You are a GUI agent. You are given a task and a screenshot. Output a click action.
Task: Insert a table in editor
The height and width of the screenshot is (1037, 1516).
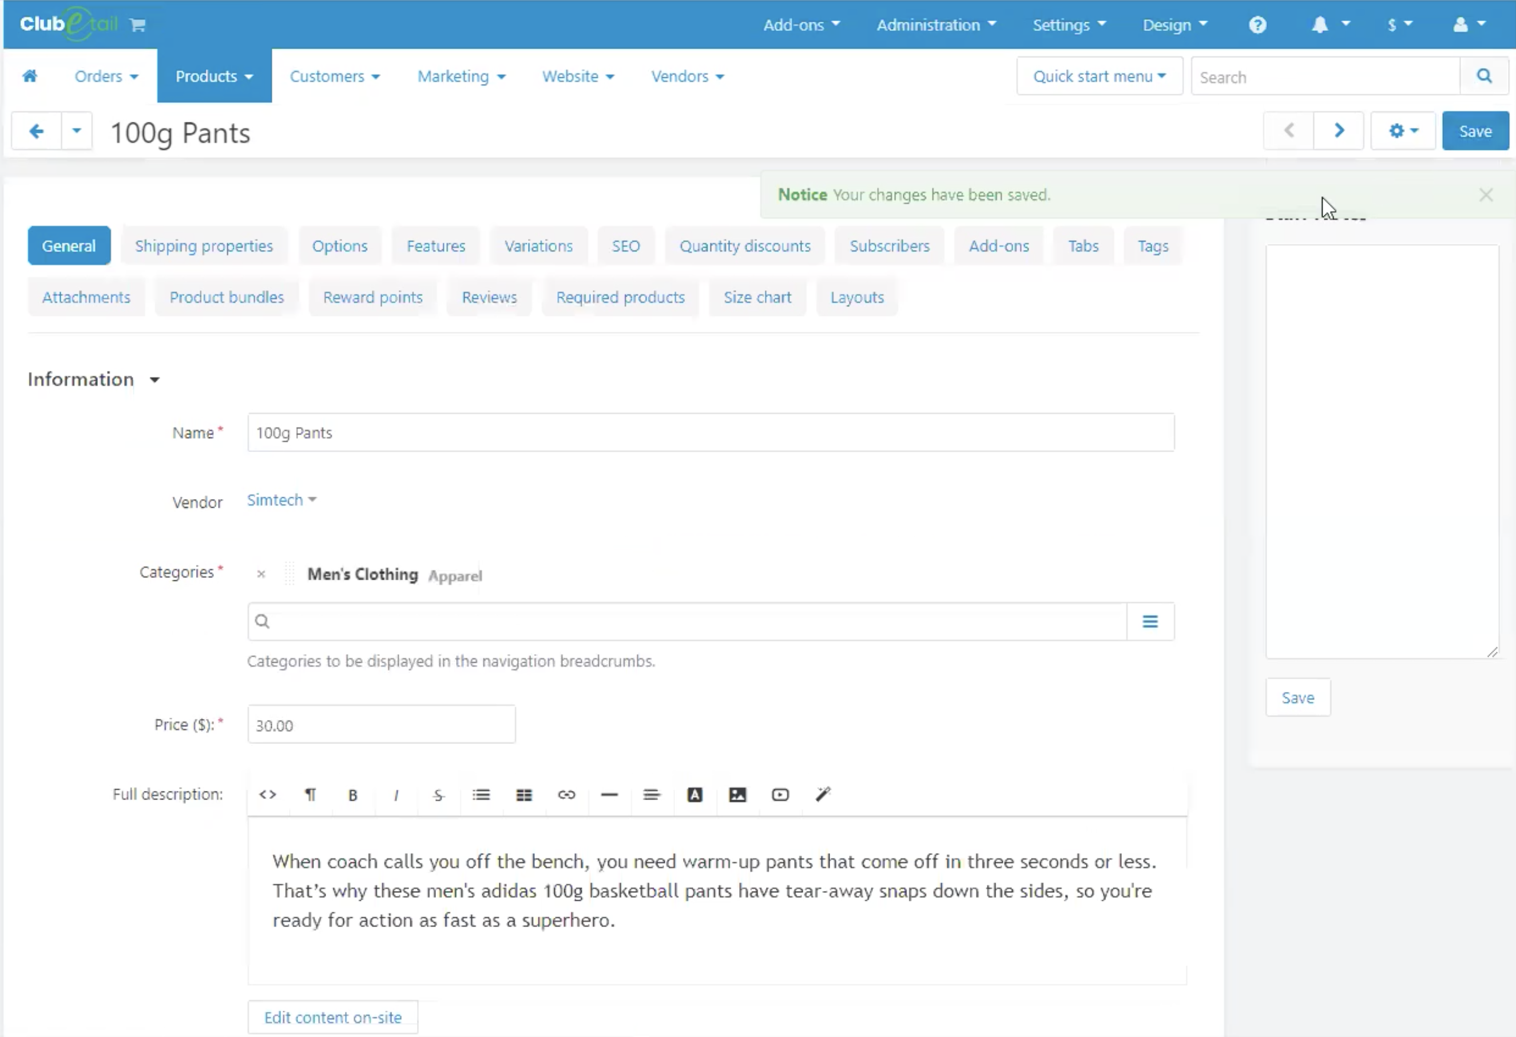click(524, 794)
